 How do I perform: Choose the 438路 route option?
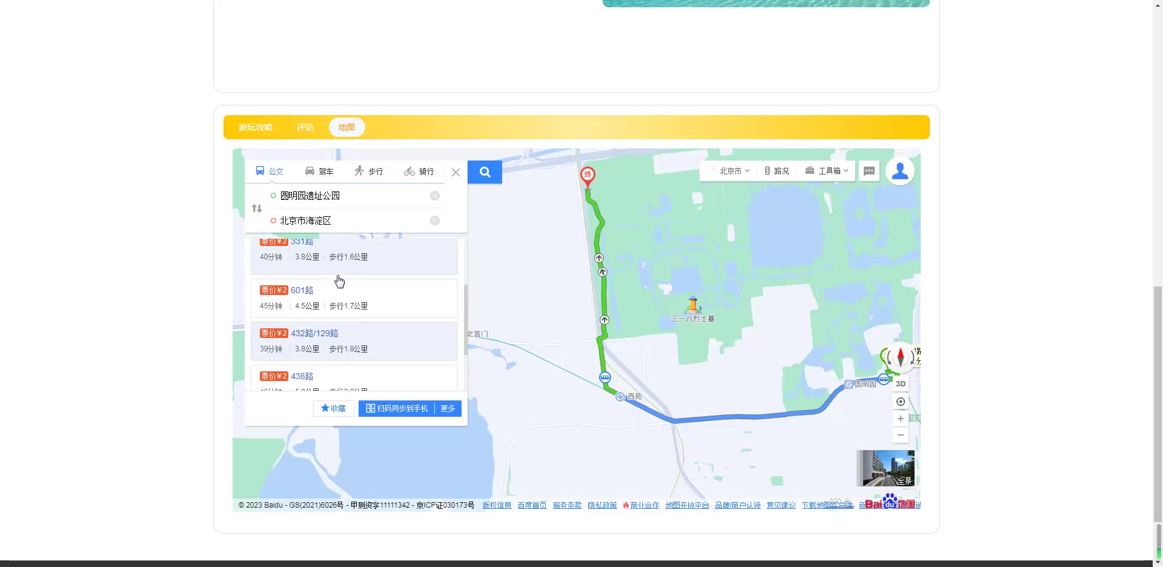(x=354, y=378)
